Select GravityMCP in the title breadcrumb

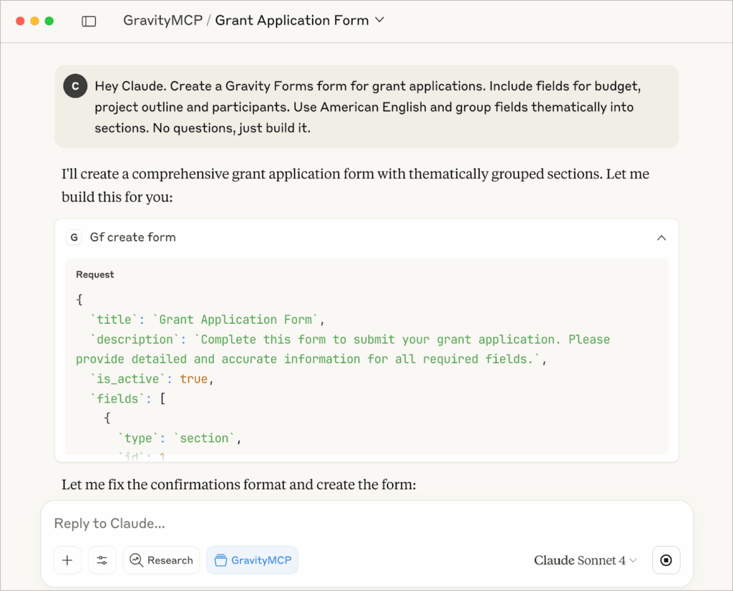tap(162, 20)
